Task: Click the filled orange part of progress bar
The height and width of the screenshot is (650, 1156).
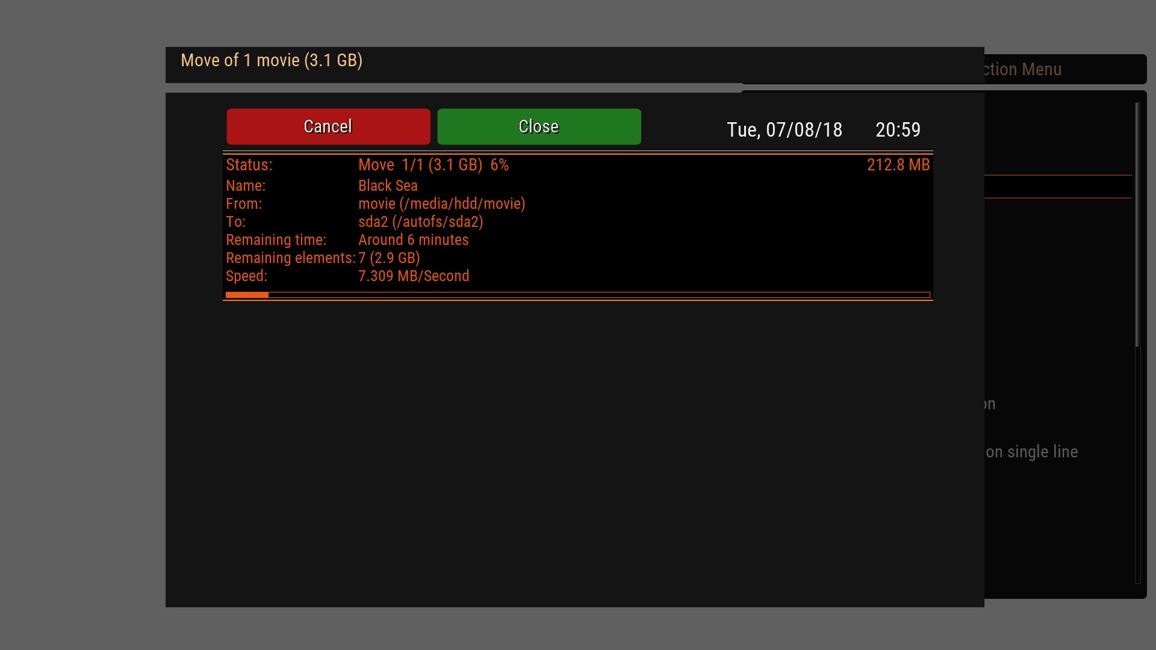Action: tap(247, 295)
